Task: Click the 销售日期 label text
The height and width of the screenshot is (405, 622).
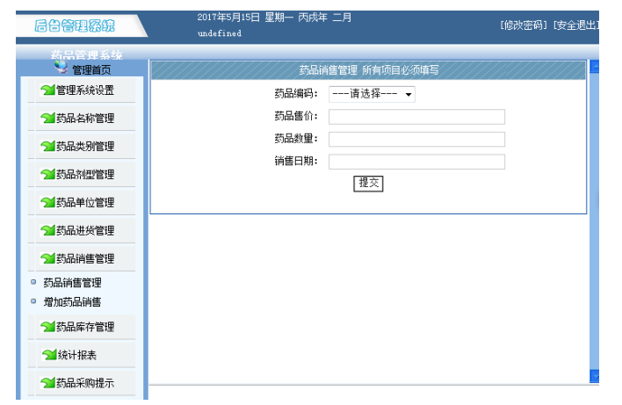Action: pyautogui.click(x=296, y=161)
